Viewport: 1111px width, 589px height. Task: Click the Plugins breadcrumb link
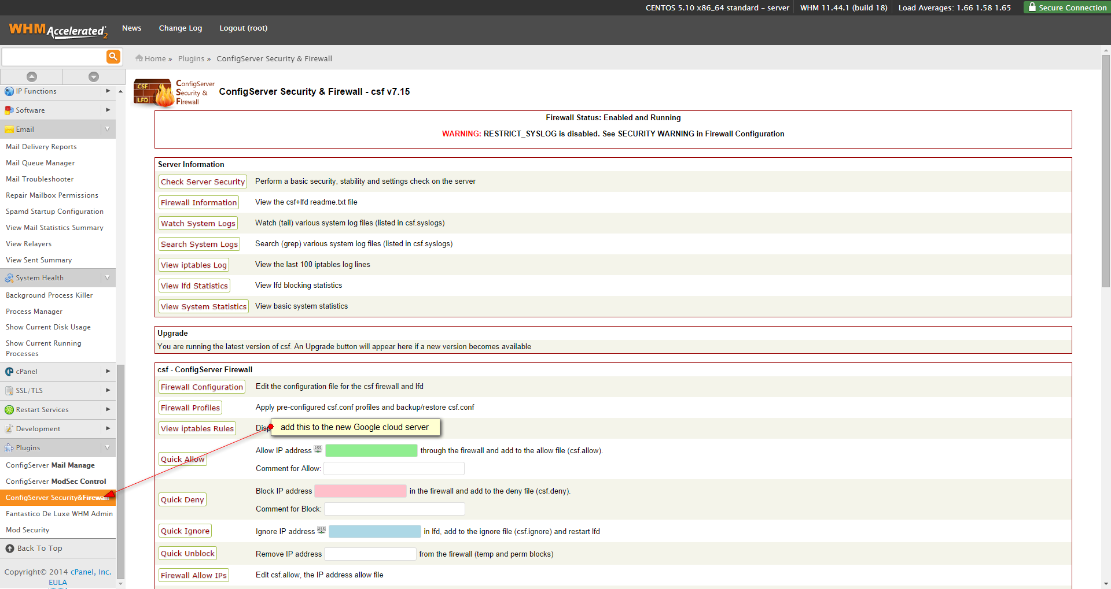pyautogui.click(x=191, y=59)
